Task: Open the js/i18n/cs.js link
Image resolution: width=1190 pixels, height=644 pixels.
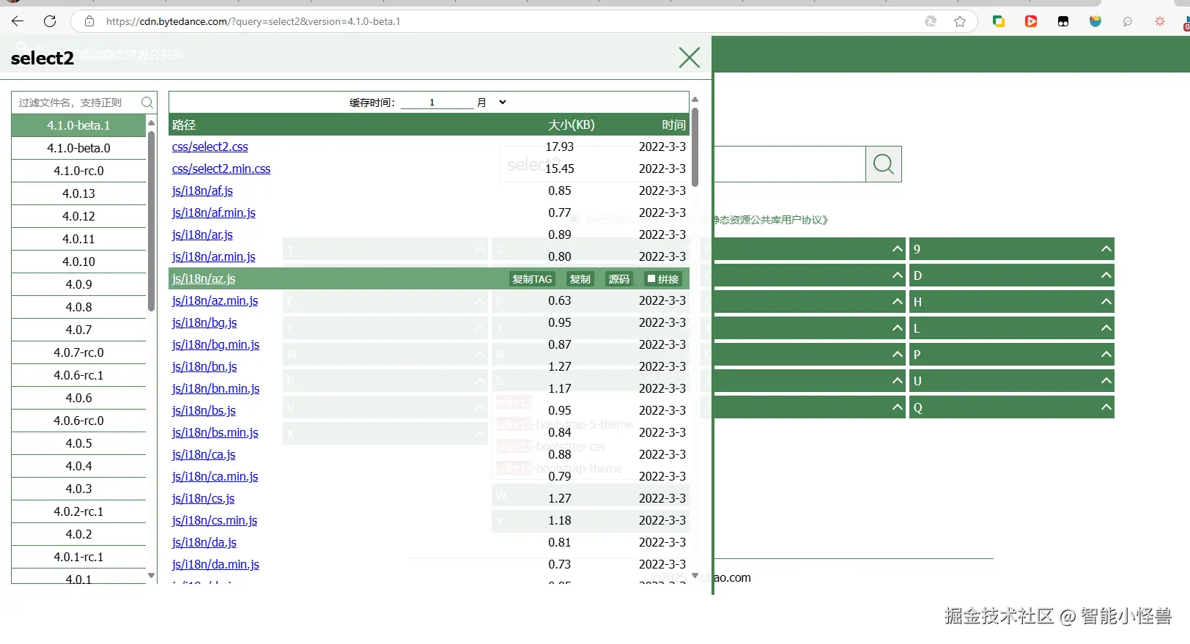Action: pos(204,498)
